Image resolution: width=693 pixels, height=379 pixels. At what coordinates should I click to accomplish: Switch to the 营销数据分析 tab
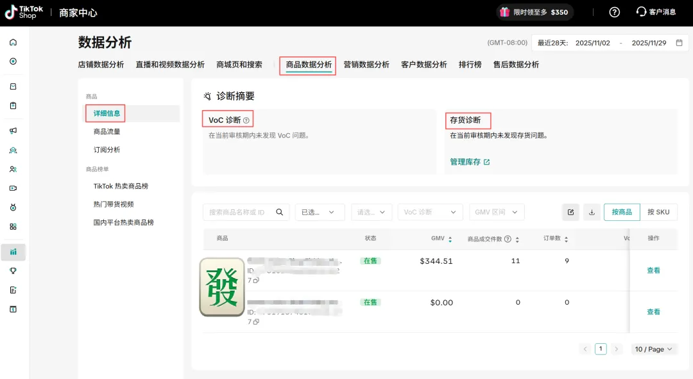point(366,65)
